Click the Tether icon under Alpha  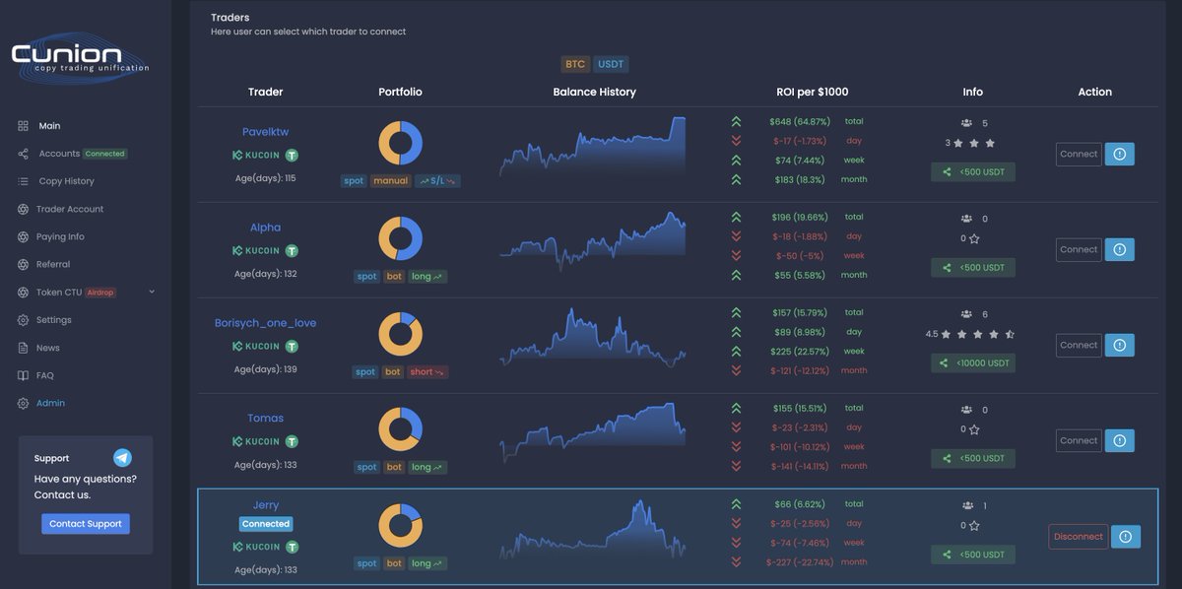[x=292, y=251]
